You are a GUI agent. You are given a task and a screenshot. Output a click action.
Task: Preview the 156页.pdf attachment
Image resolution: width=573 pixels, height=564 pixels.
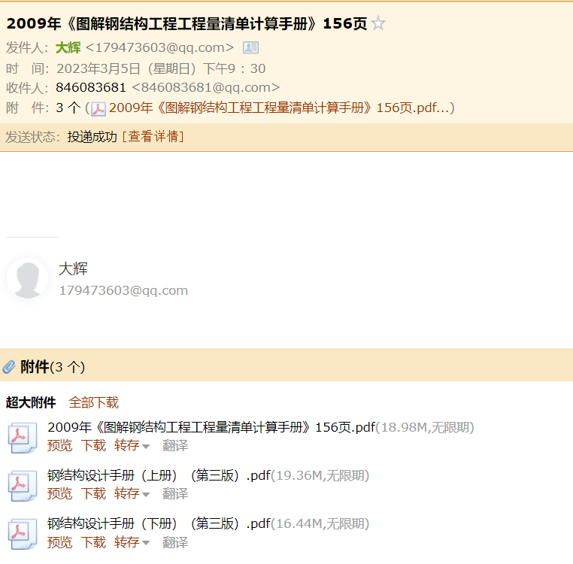59,446
